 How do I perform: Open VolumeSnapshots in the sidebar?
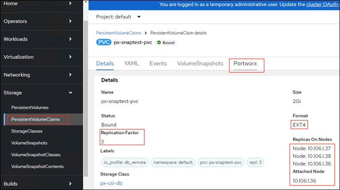click(29, 143)
